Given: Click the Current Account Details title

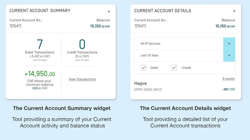Looking at the screenshot, I should click(163, 11).
